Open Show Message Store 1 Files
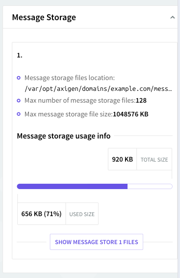The image size is (180, 278). tap(97, 242)
